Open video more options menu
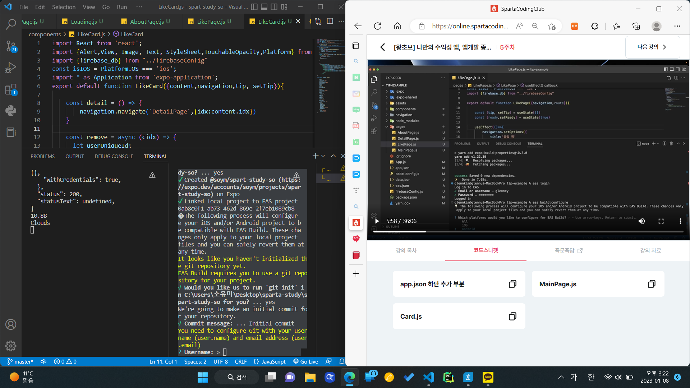The image size is (690, 388). click(x=680, y=221)
